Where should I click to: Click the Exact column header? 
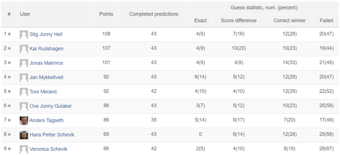(x=200, y=21)
